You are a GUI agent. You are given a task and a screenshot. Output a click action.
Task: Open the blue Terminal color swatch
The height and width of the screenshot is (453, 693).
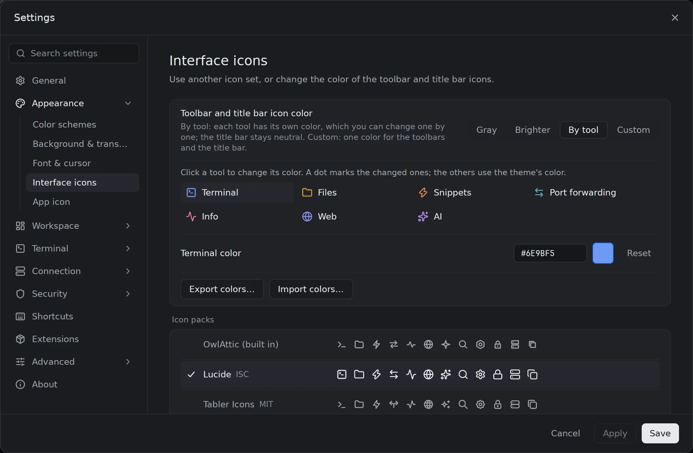(603, 253)
